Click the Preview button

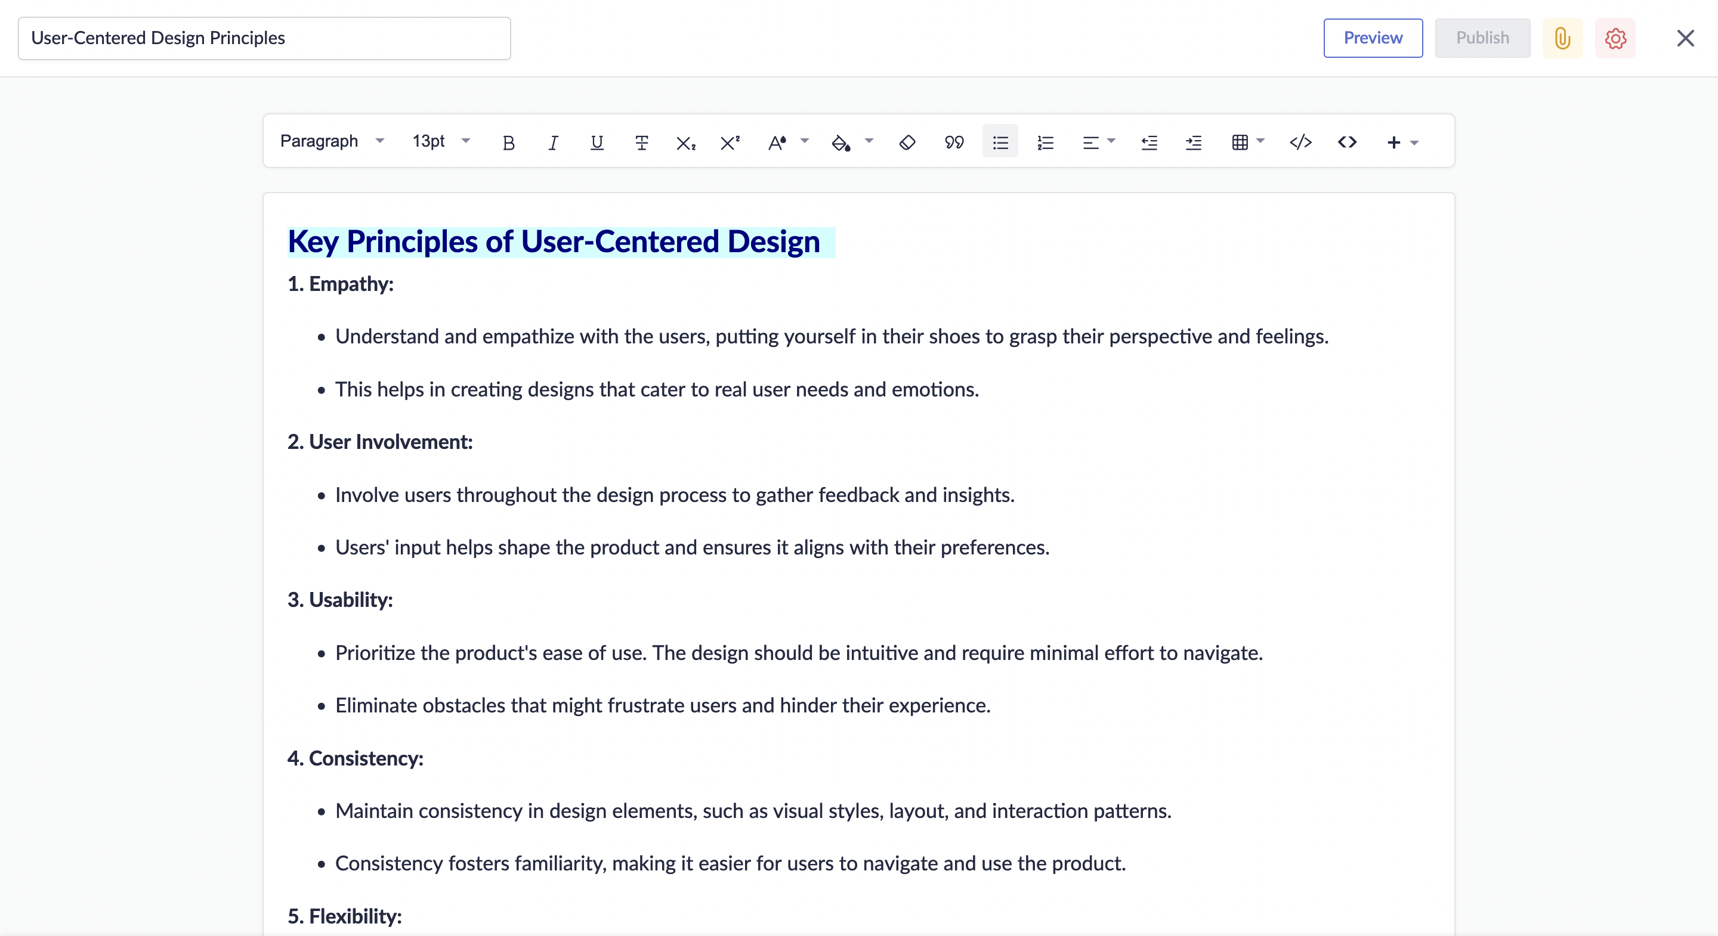(x=1373, y=38)
